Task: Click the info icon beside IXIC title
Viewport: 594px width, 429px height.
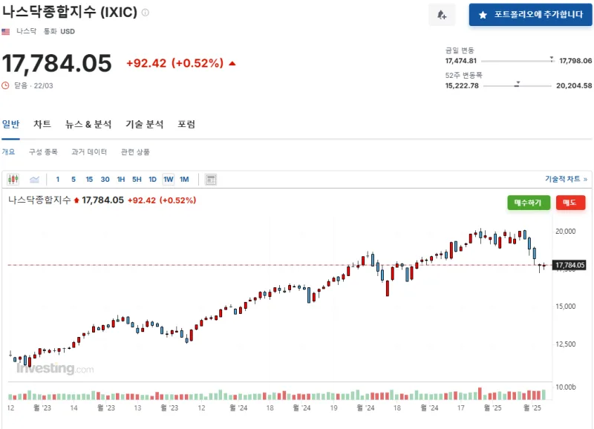Action: 146,13
